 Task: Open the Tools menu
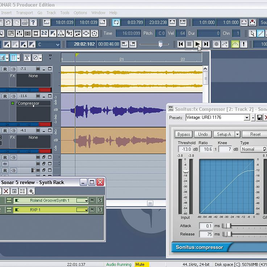point(65,13)
